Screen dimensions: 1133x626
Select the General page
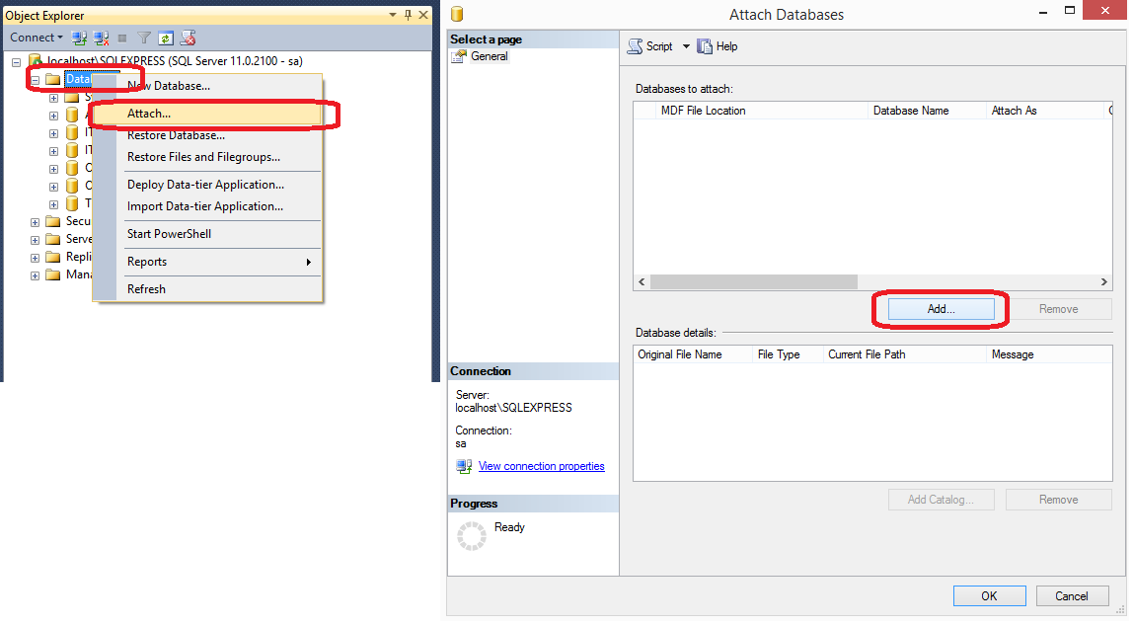490,56
